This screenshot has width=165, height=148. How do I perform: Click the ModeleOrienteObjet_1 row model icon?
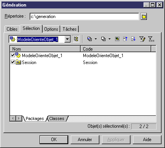point(18,55)
